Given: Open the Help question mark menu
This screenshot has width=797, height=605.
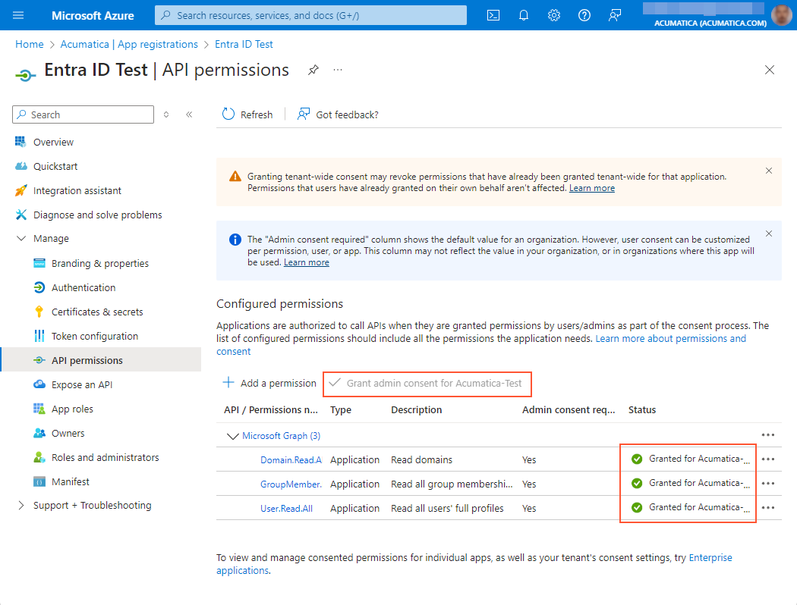Looking at the screenshot, I should pos(584,14).
